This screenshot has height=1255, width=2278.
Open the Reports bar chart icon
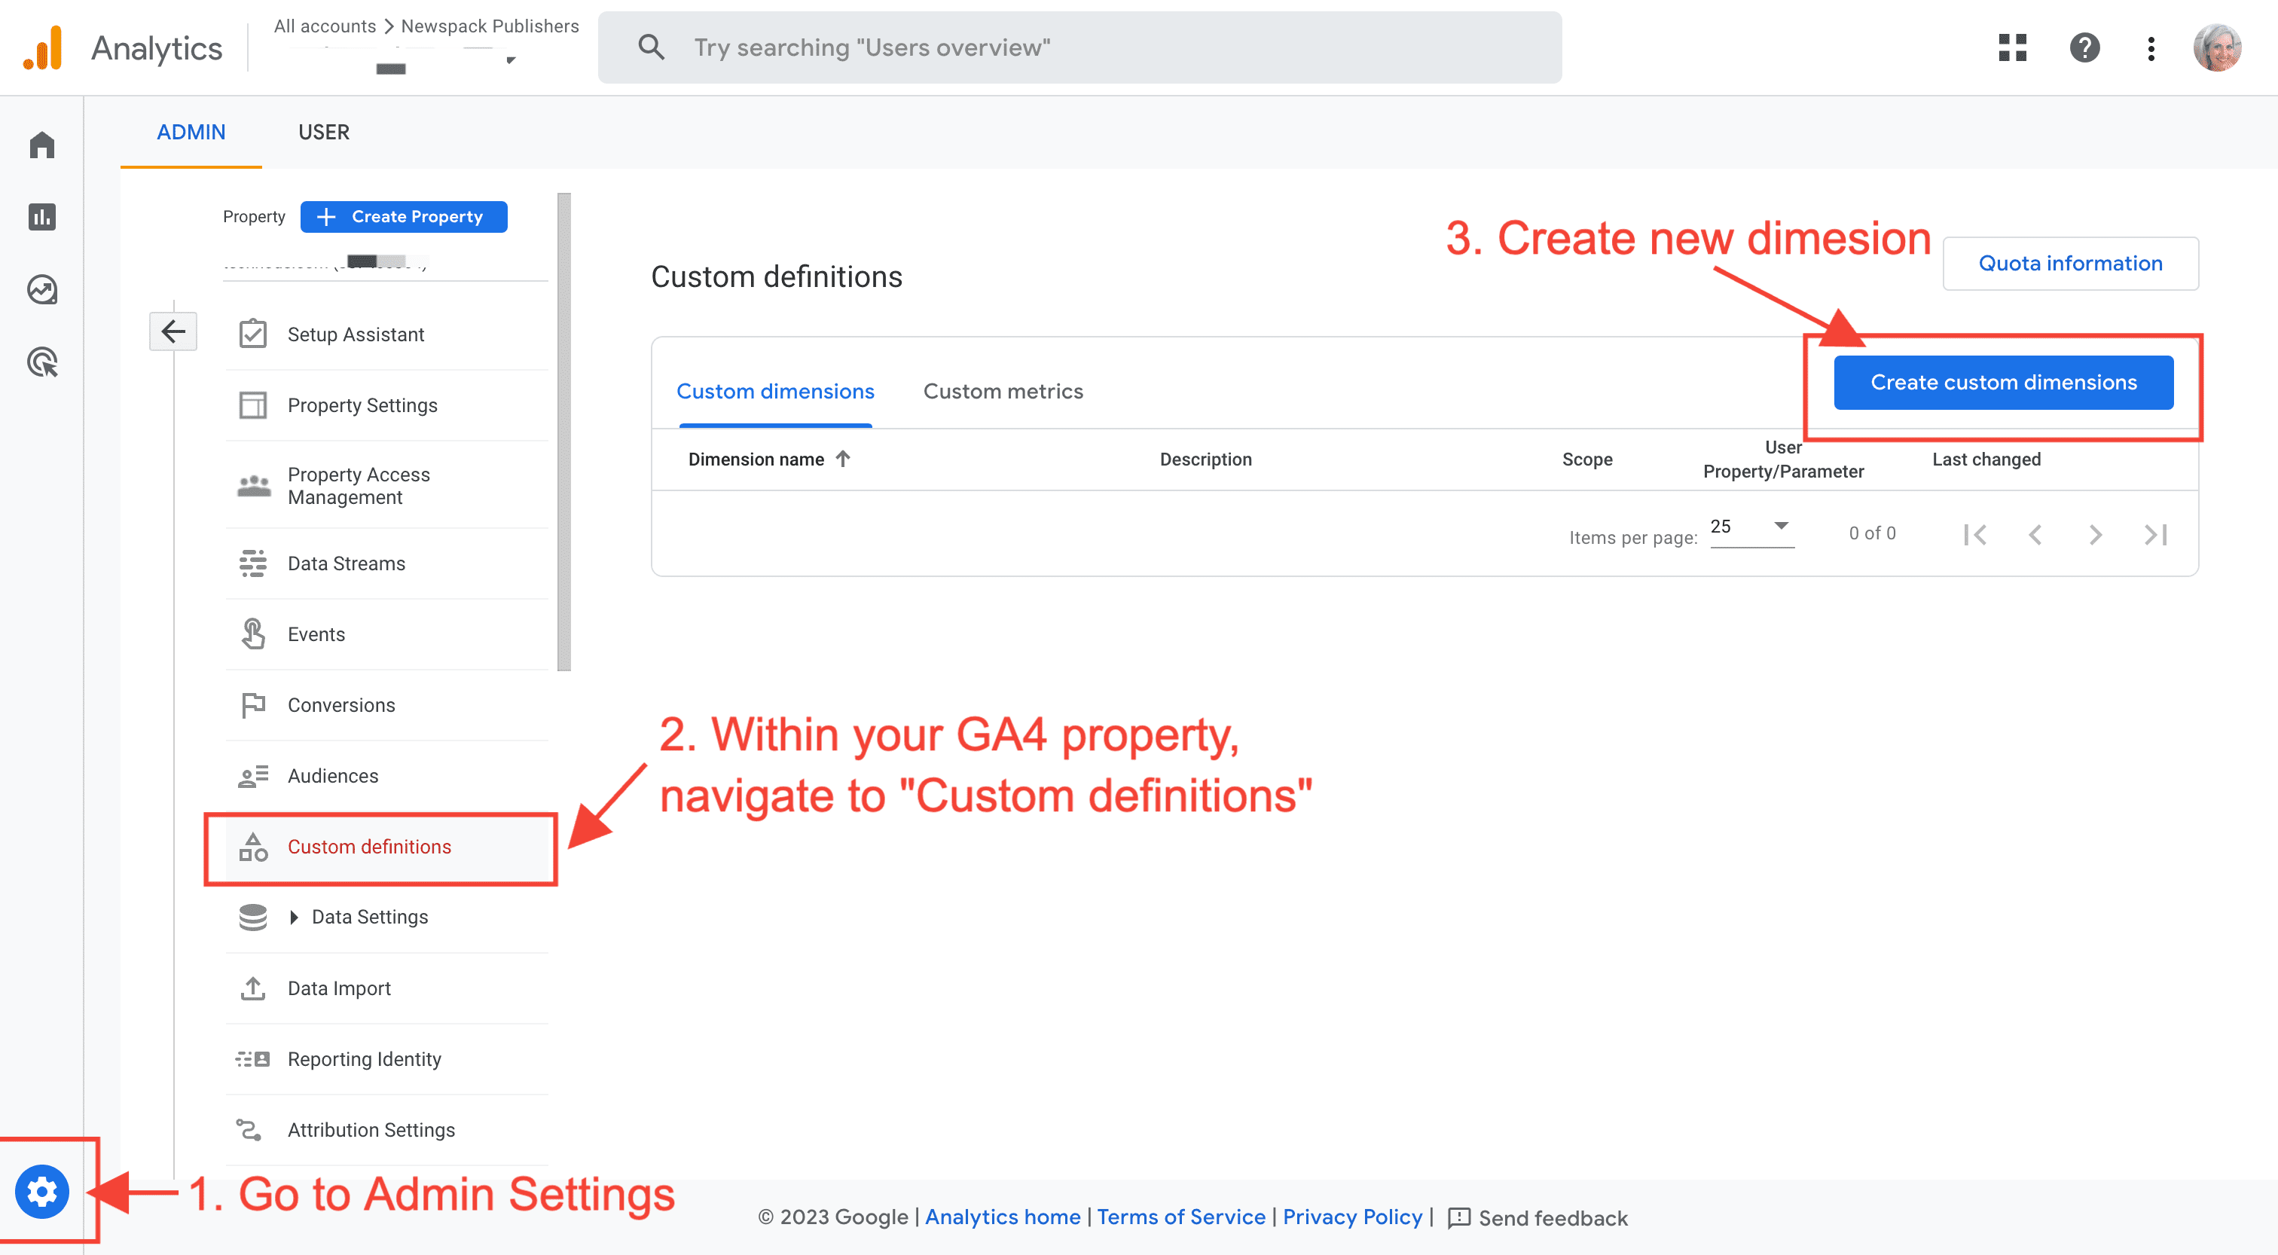[x=41, y=217]
